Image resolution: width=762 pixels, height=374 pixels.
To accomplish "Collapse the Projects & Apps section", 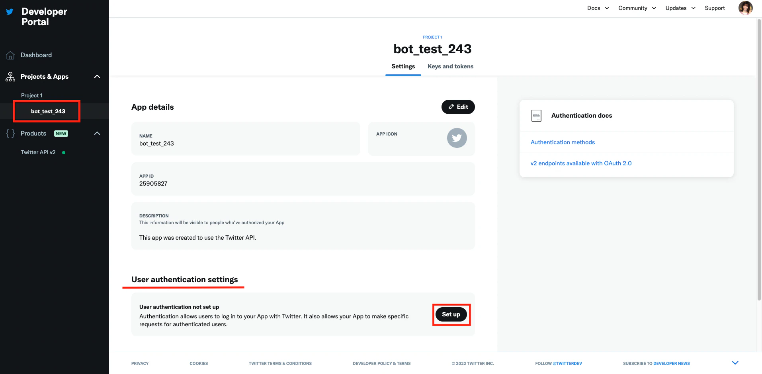I will (97, 76).
